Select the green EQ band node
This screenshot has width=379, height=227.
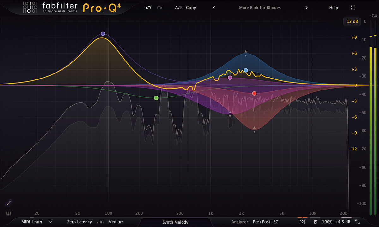tap(156, 98)
